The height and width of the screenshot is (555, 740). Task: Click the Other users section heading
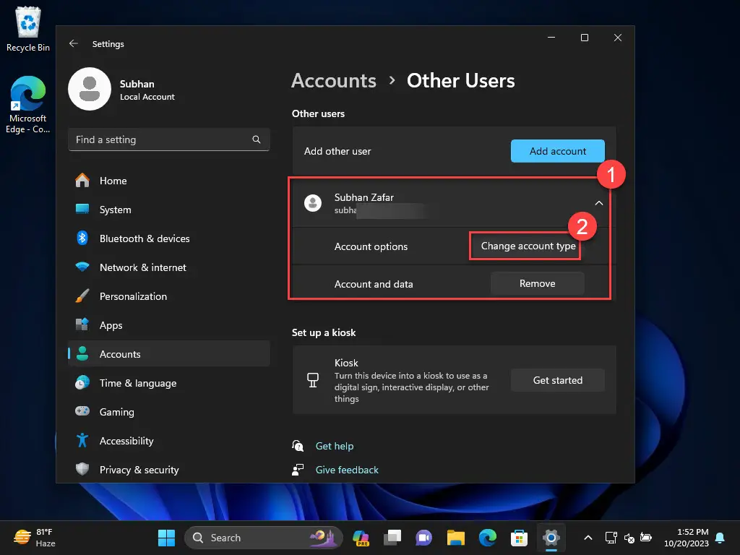pos(318,113)
